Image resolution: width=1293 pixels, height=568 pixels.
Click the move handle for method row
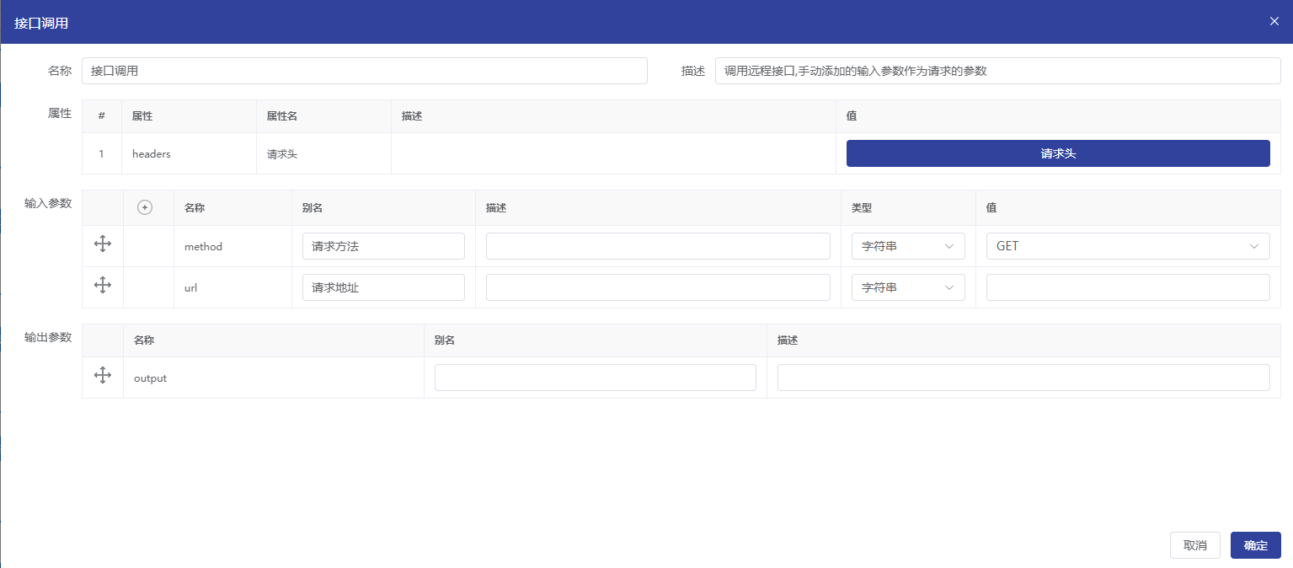click(x=103, y=244)
